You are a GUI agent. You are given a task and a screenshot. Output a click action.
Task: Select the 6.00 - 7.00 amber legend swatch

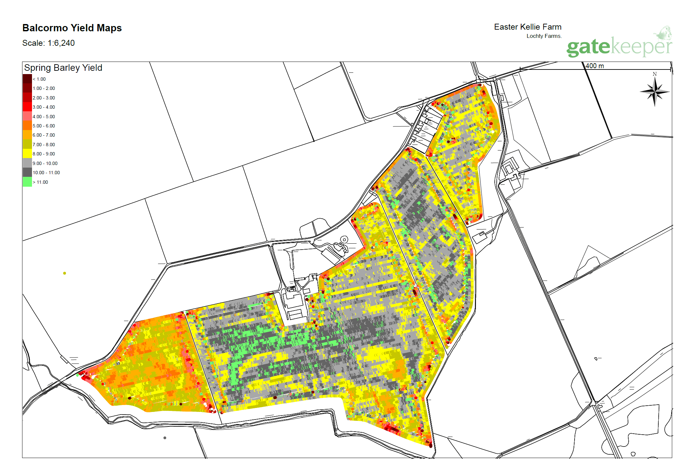pyautogui.click(x=27, y=135)
